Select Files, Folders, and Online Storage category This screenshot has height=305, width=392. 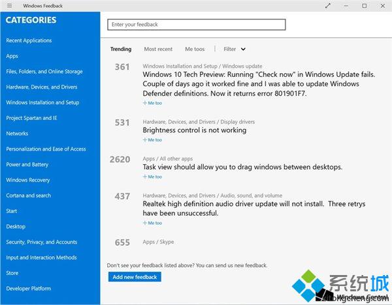tap(44, 72)
